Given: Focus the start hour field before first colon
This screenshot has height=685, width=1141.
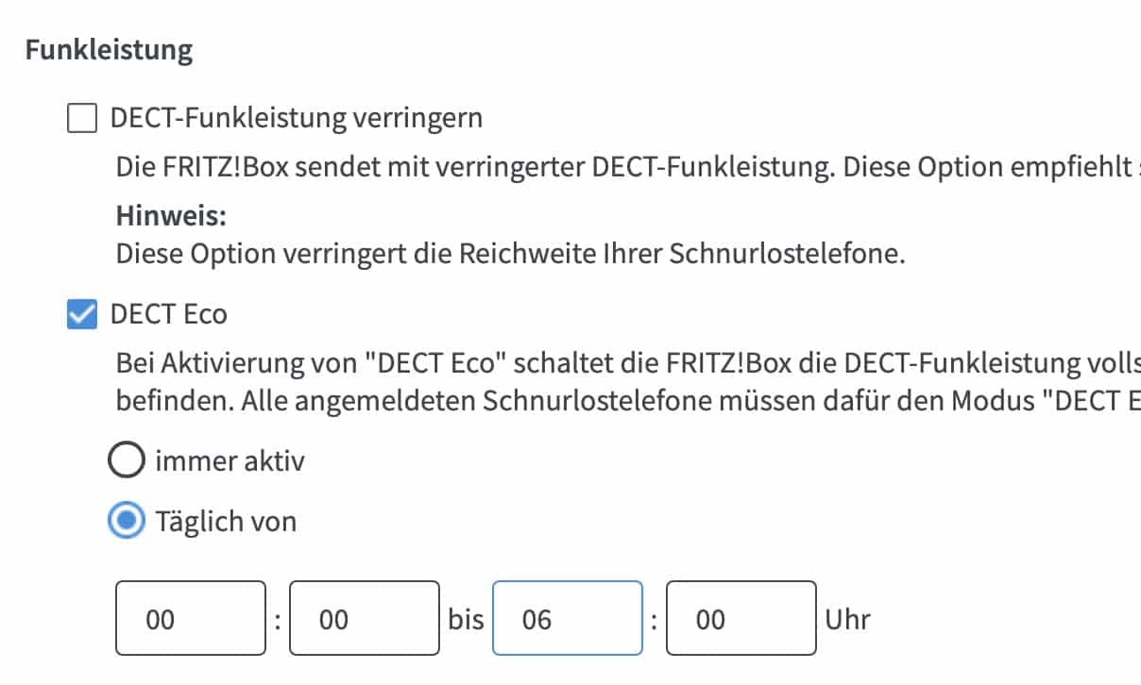Looking at the screenshot, I should [x=190, y=619].
